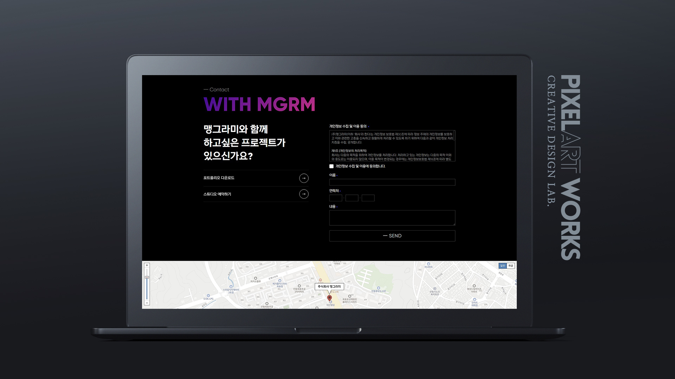Click the WITH MGRM heading

pos(259,104)
